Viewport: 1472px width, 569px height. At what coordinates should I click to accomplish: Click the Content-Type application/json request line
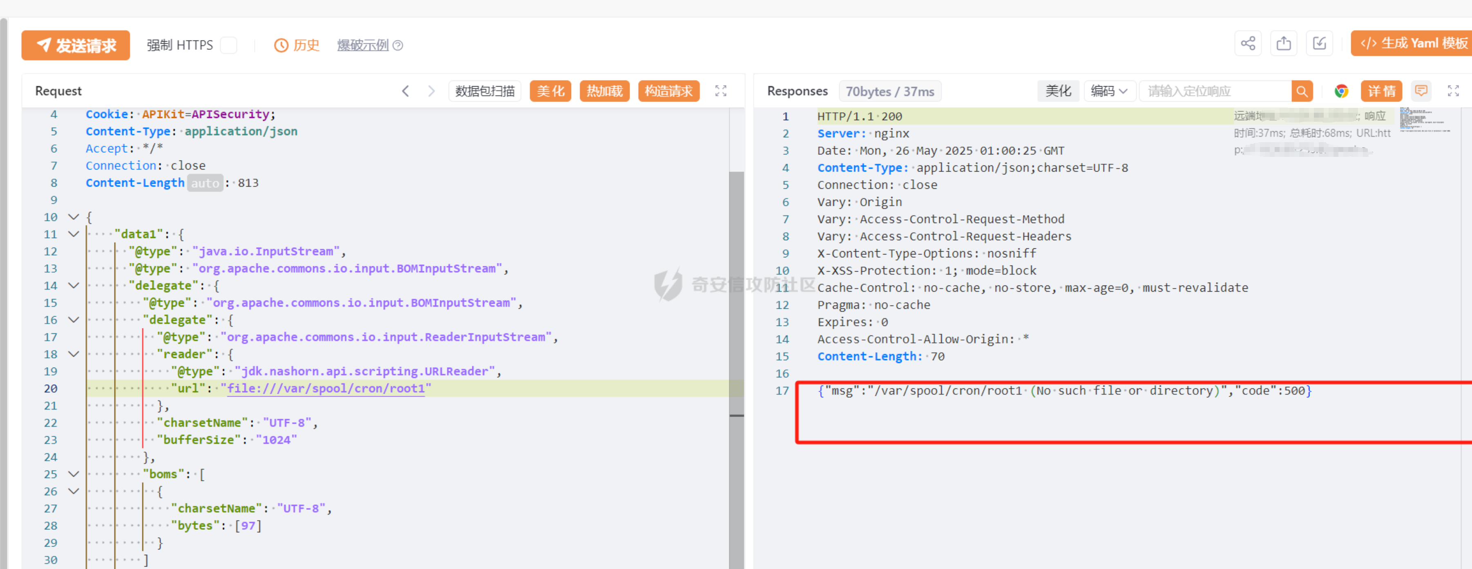click(x=192, y=132)
